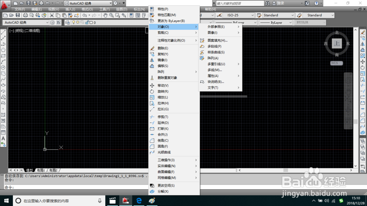This screenshot has height=206, width=367.
Task: Click the AutoCAD application logo button
Action: (5, 5)
